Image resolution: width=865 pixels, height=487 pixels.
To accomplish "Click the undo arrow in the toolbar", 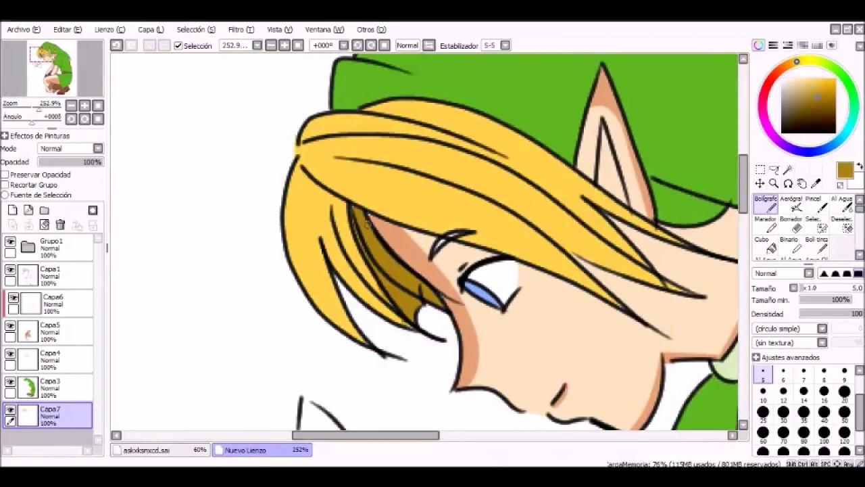I will [x=117, y=45].
